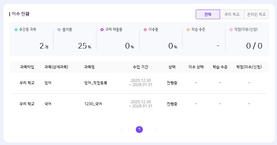
Task: Click the orange 학습 수준 circle icon
Action: coord(188,30)
